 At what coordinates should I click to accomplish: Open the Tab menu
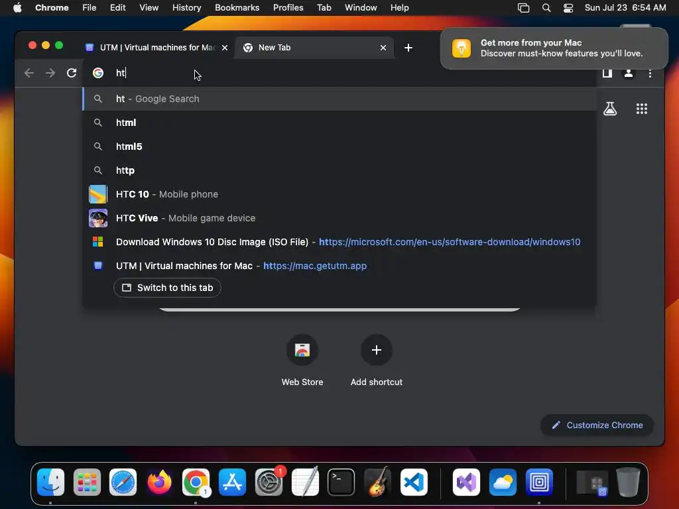pos(324,7)
